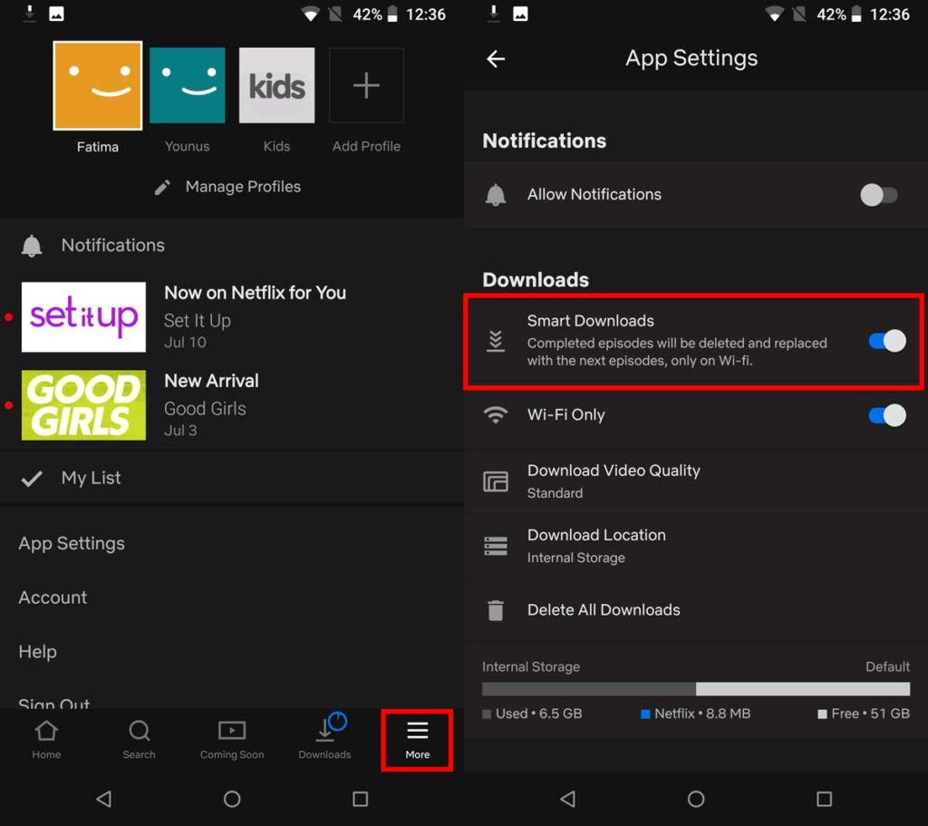Tap the Internal Storage usage bar
This screenshot has height=826, width=928.
pos(695,687)
